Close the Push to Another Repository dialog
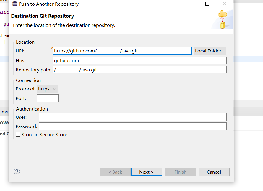The width and height of the screenshot is (263, 191). click(225, 4)
